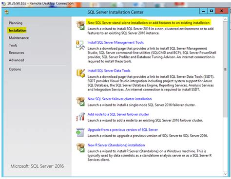The width and height of the screenshot is (231, 179).
Task: Open the Maintenance page
Action: 19,38
